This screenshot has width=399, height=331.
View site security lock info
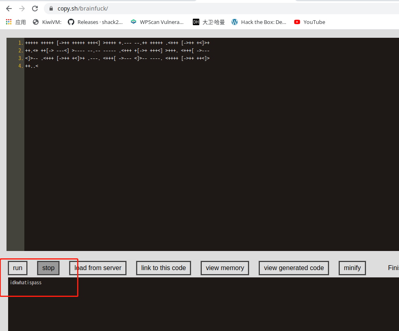51,9
